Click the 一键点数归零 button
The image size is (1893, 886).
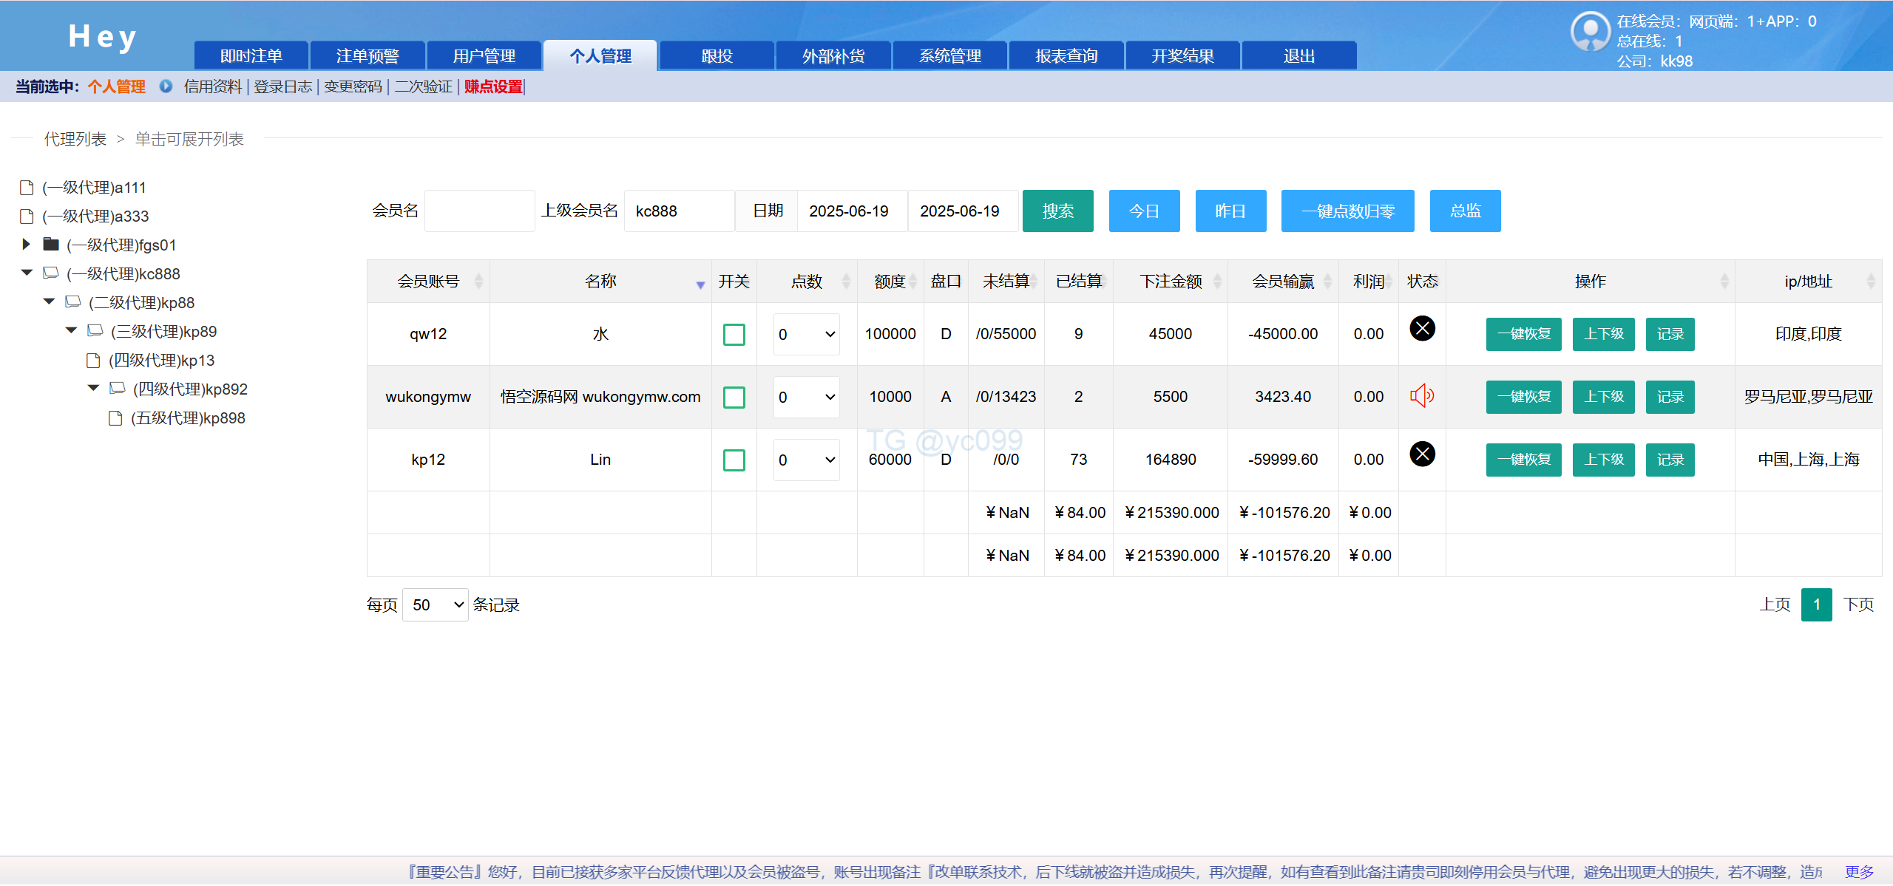click(x=1347, y=211)
